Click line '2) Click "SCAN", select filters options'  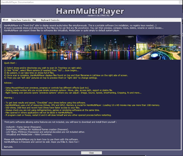pos(41,70)
